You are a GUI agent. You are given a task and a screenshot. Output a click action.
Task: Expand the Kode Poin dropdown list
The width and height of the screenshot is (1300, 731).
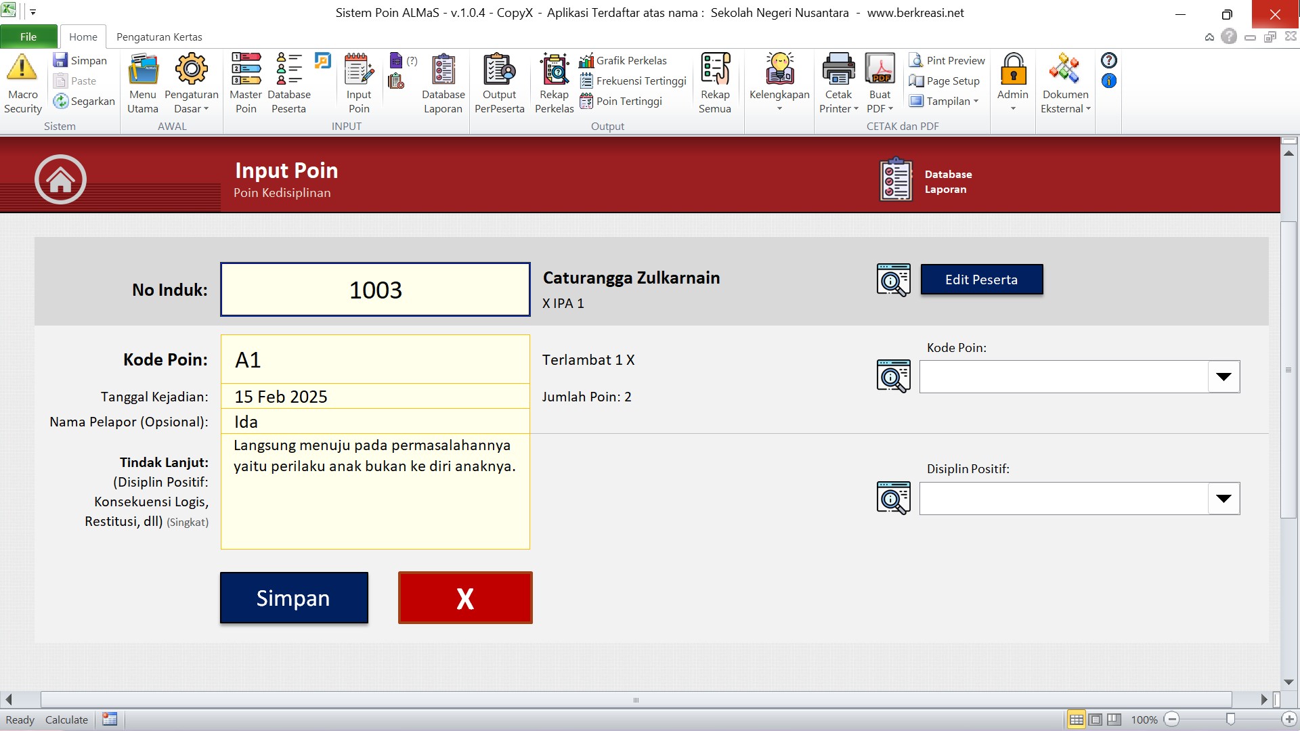coord(1223,377)
